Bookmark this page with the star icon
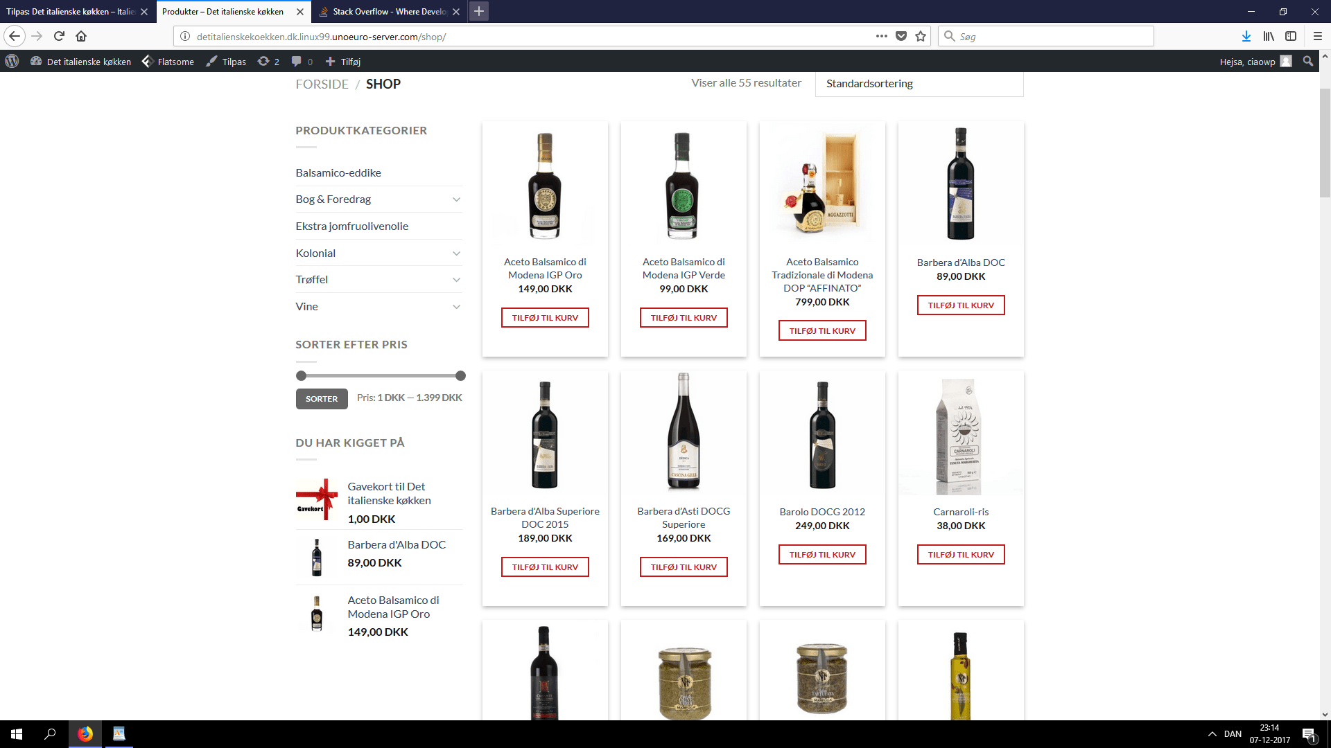This screenshot has height=748, width=1331. coord(921,36)
